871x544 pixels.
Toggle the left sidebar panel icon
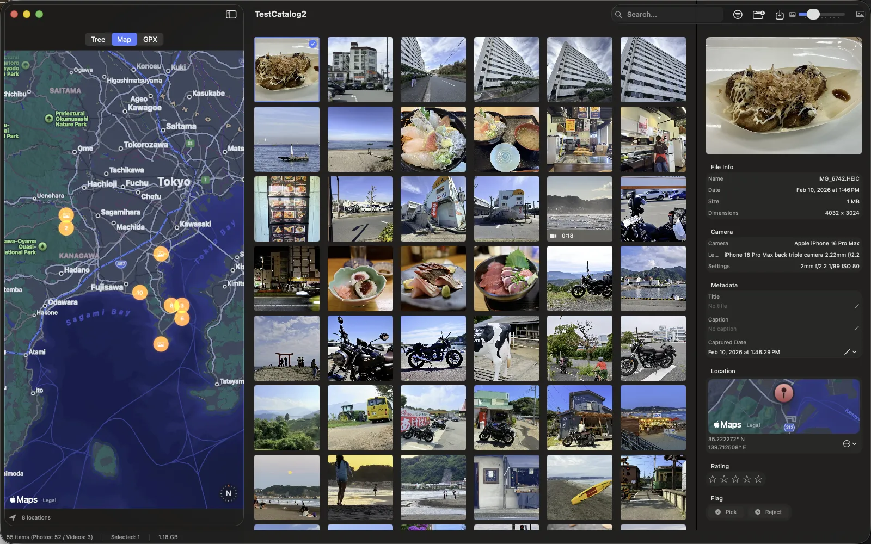pyautogui.click(x=231, y=14)
